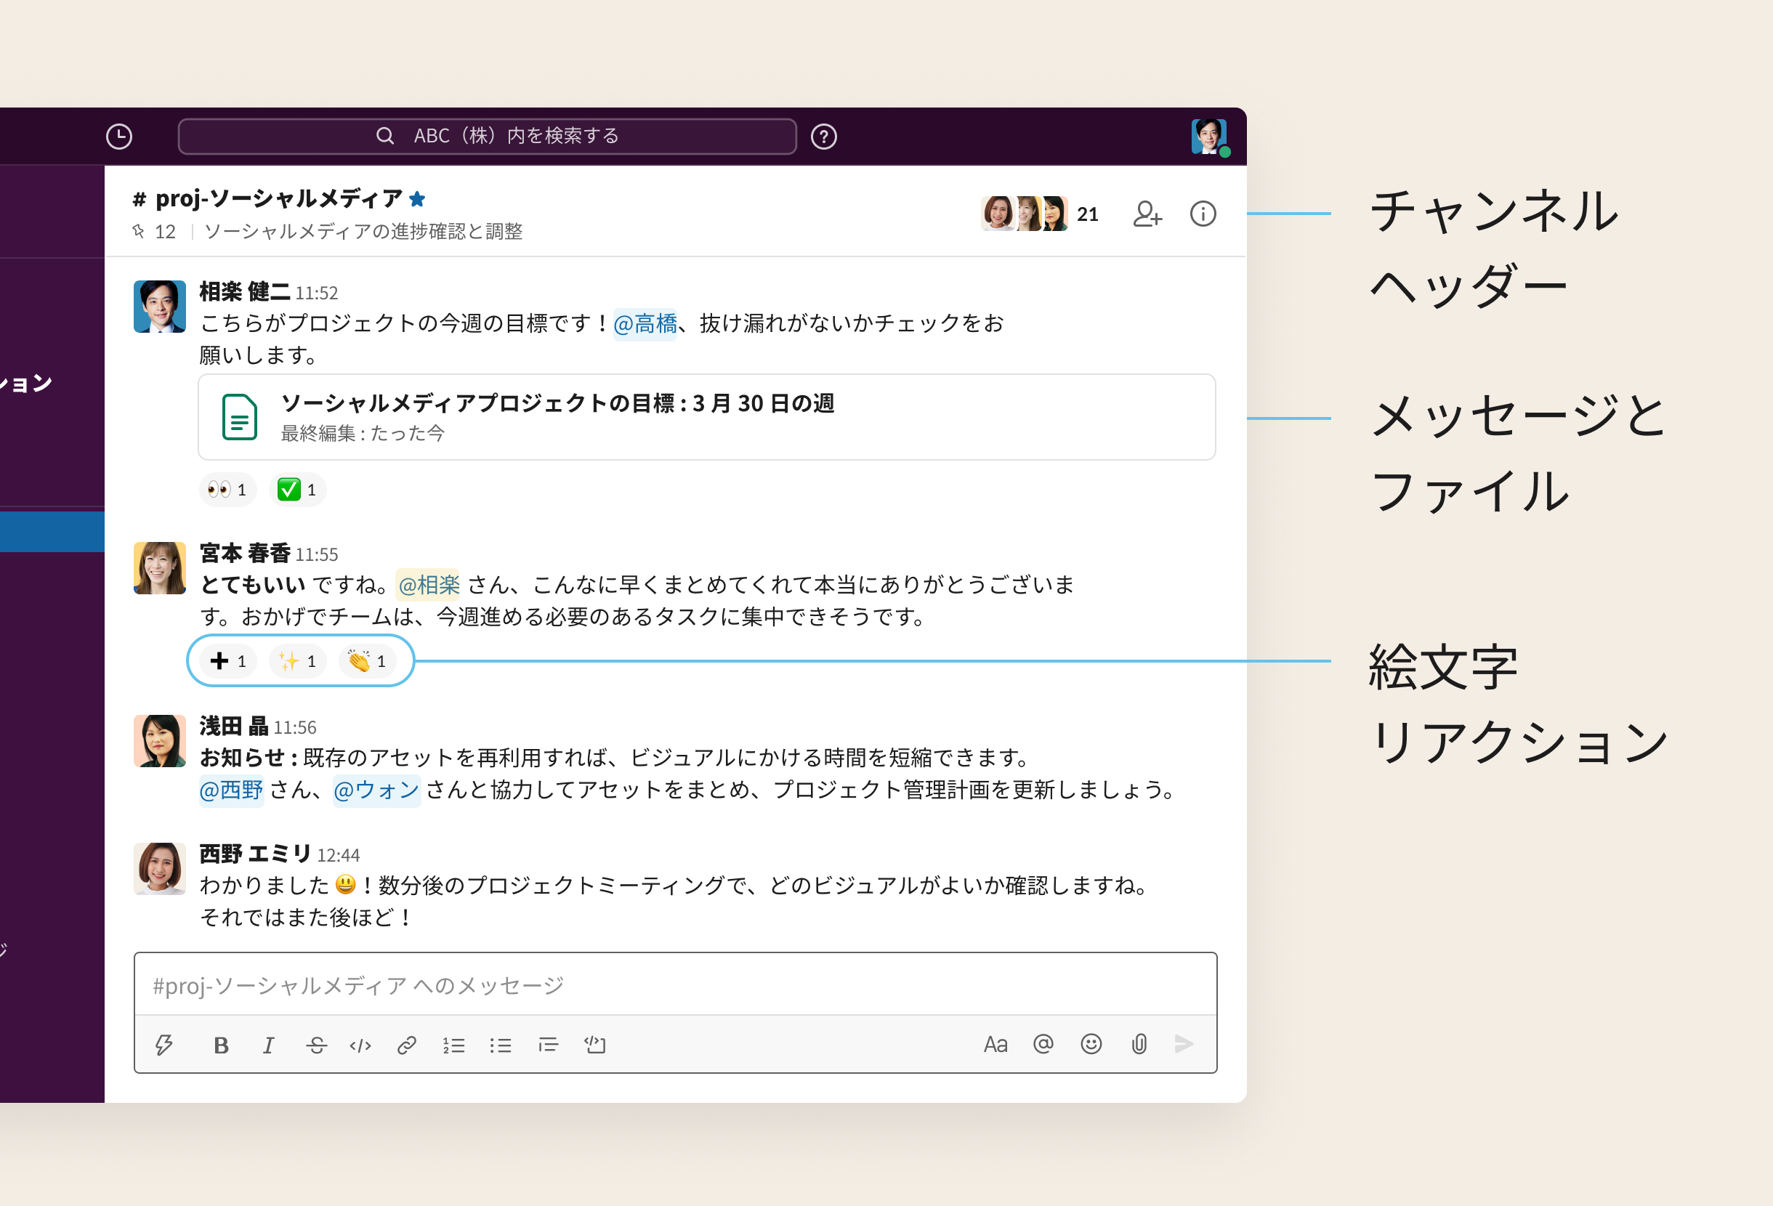Click the 11:56 message timestamp
1773x1206 pixels.
point(295,728)
